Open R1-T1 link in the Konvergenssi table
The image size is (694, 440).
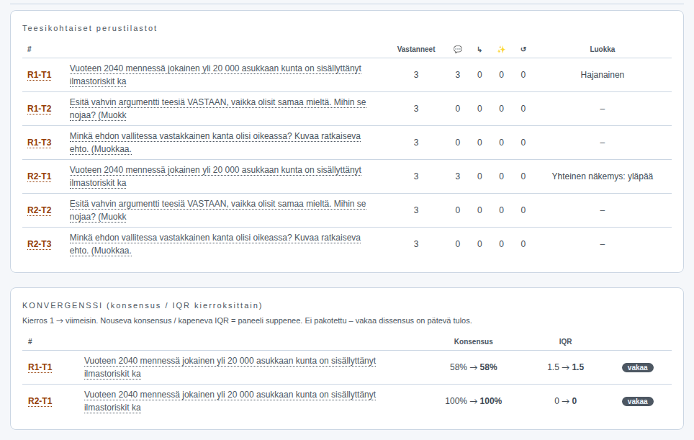(40, 367)
